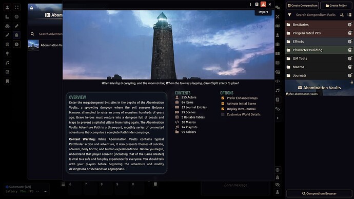Viewport: 354px width, 199px height.
Task: Switch to Scenes map sidebar tab
Action: click(278, 26)
